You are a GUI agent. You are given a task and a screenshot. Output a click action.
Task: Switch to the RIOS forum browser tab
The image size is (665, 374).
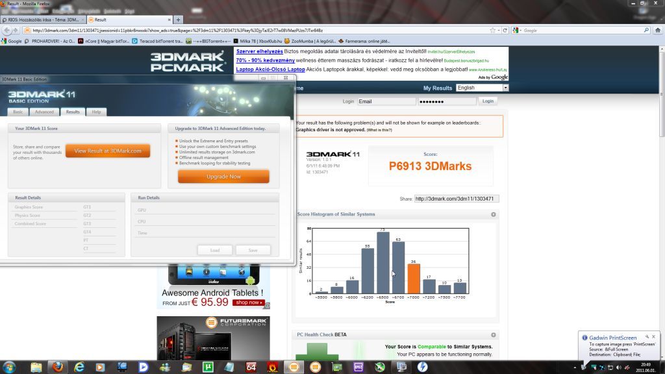43,19
